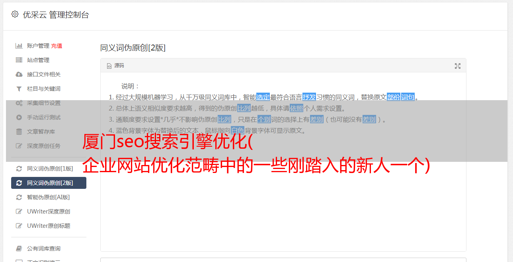513x262 pixels.
Task: Click the server icon beside 站点管理
Action: [19, 60]
